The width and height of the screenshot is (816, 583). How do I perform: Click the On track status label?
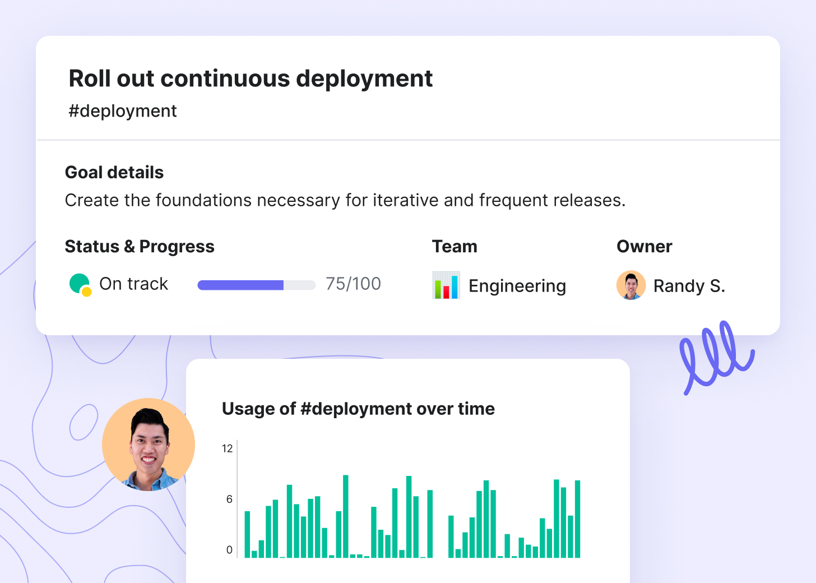(x=133, y=284)
